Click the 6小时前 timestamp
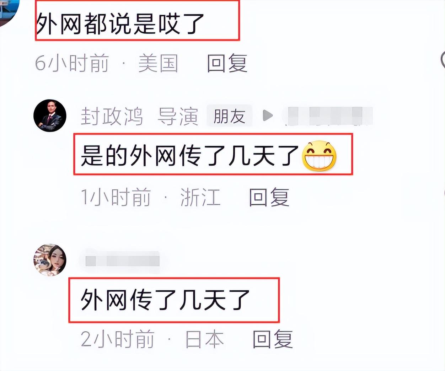The height and width of the screenshot is (371, 445). [72, 63]
